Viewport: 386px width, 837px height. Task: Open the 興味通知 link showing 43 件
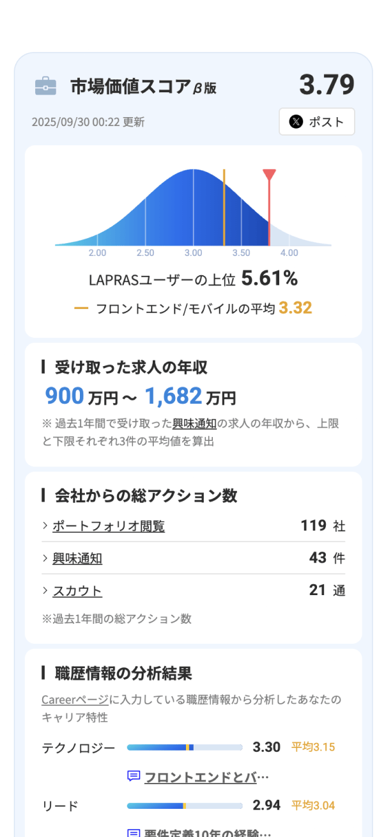[77, 558]
